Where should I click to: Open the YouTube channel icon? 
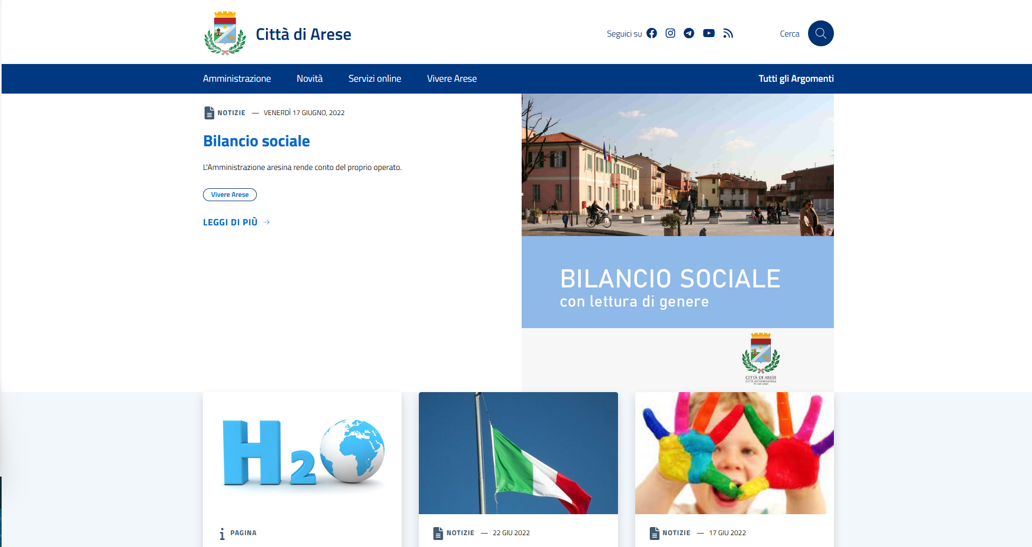[708, 33]
